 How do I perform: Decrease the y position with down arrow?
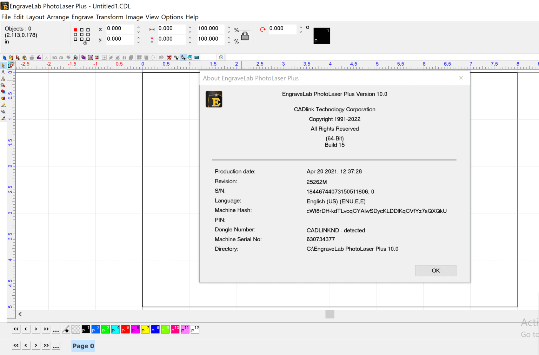tap(139, 42)
